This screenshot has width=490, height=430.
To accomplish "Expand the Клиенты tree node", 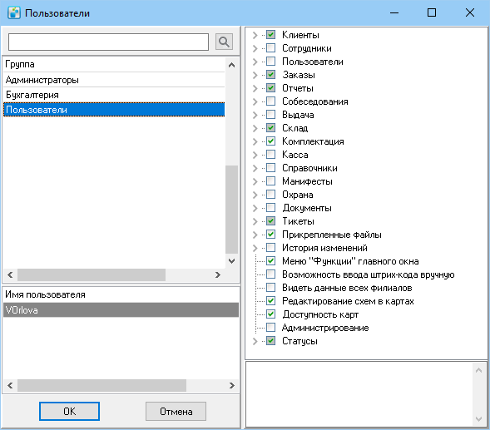I will coord(255,35).
